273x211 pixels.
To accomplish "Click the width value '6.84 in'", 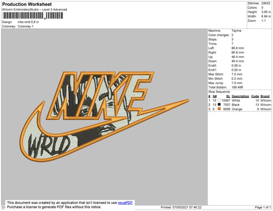I will 266,16.
